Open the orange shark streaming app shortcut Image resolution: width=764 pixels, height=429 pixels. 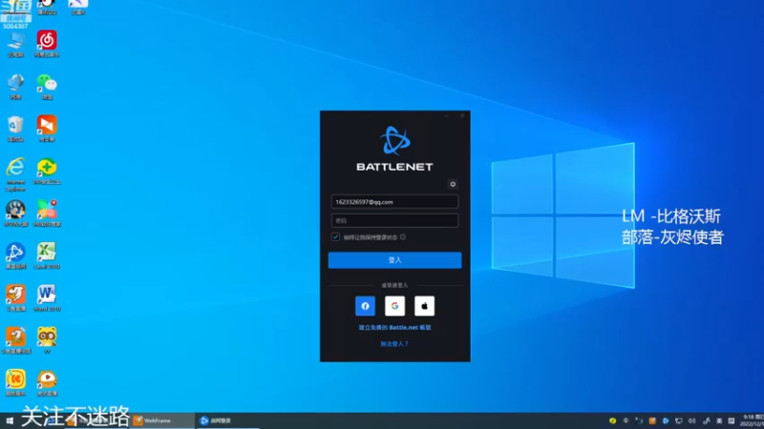[x=15, y=298]
